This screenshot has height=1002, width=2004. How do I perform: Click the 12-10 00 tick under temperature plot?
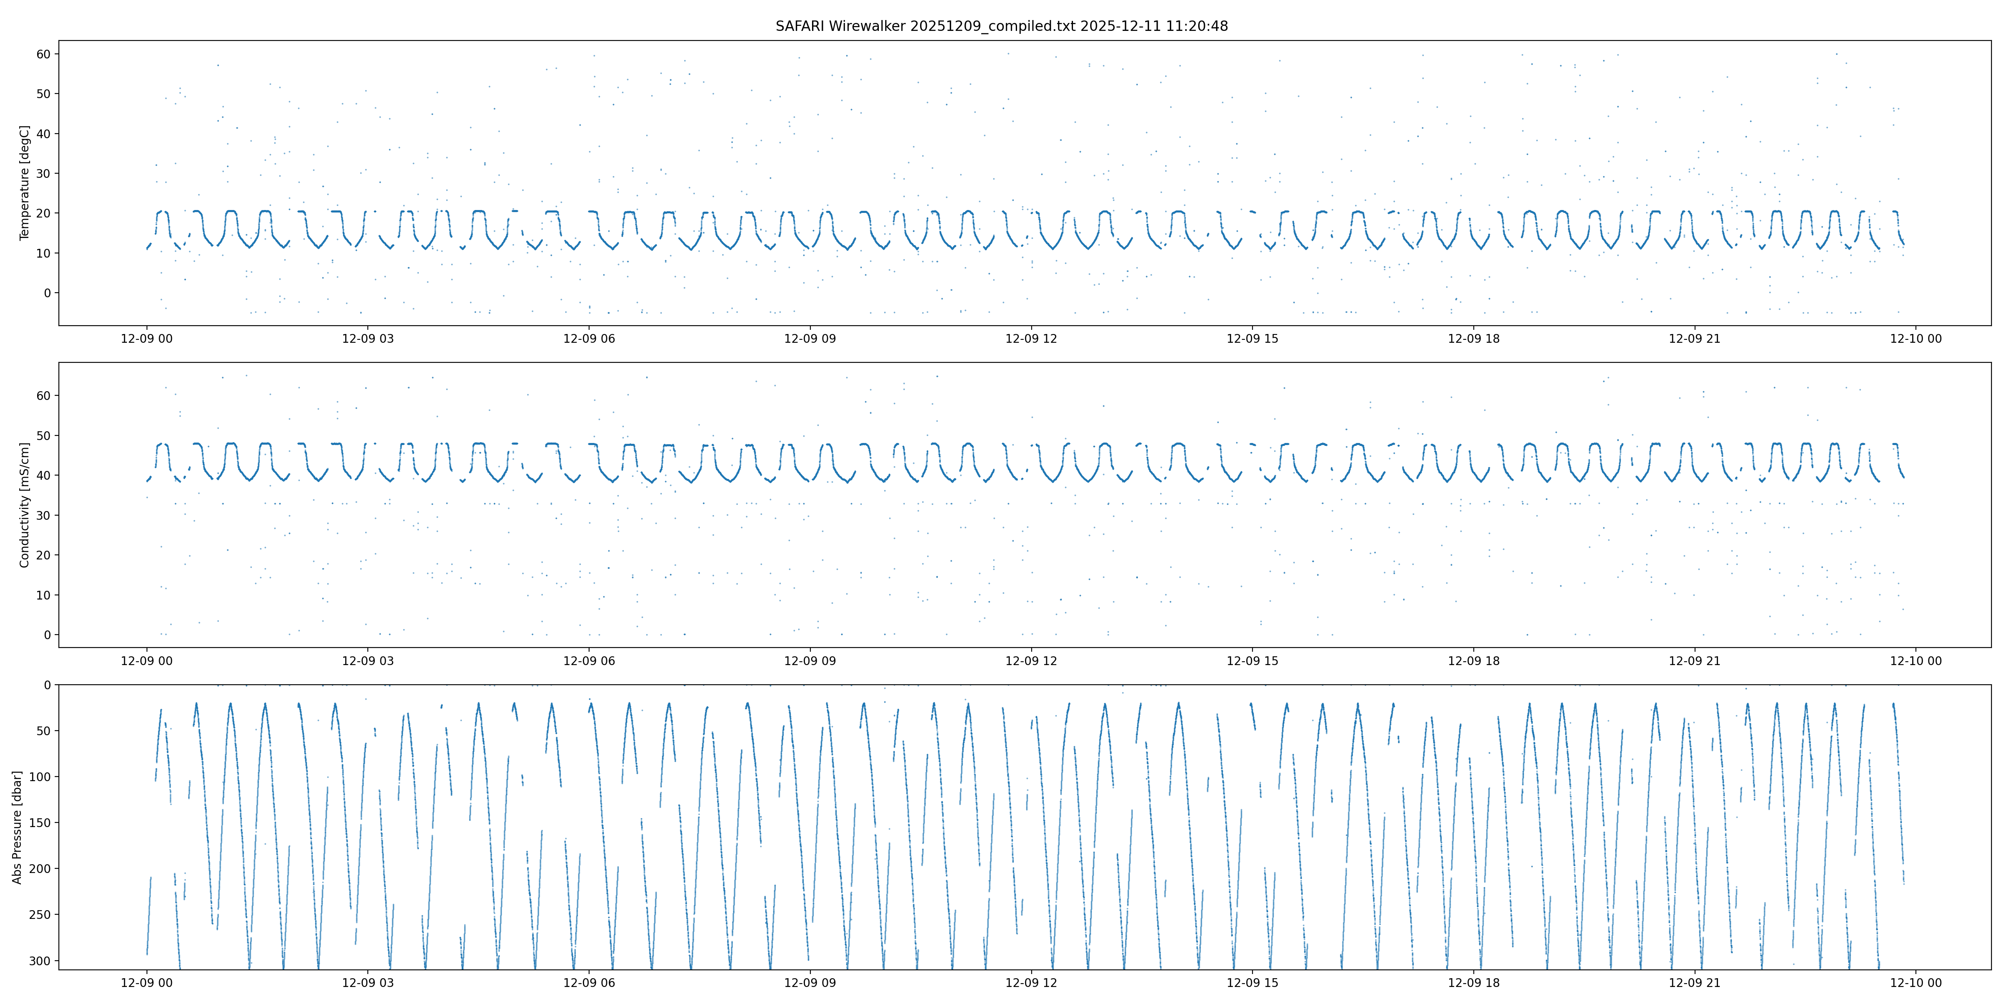coord(1915,339)
